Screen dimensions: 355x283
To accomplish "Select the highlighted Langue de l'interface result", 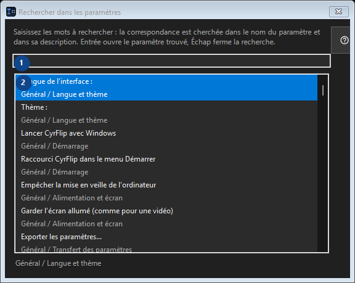I will (x=166, y=88).
